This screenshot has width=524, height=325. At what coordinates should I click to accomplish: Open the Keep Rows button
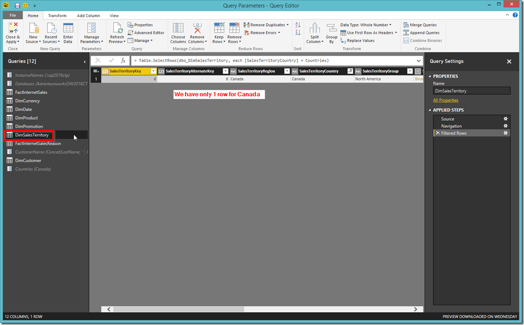[219, 33]
